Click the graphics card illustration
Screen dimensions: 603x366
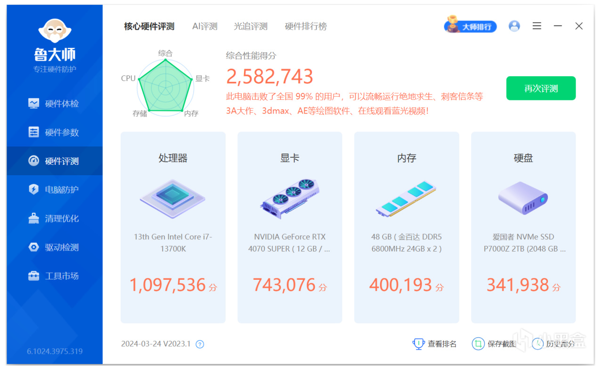click(290, 198)
